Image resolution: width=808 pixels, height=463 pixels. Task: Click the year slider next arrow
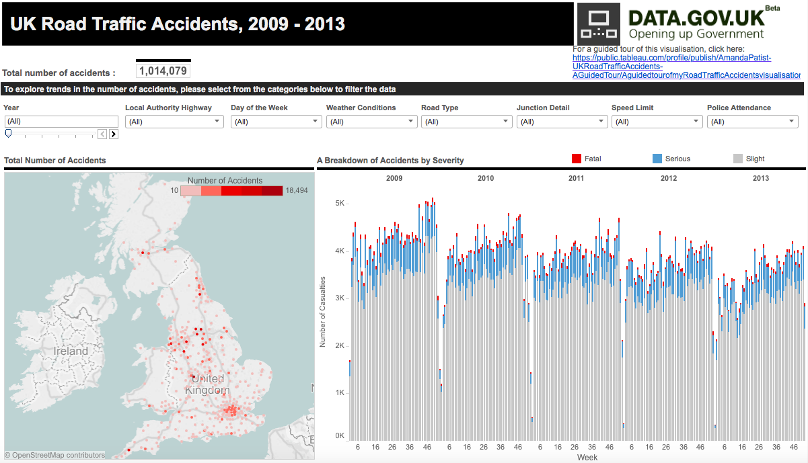(113, 134)
